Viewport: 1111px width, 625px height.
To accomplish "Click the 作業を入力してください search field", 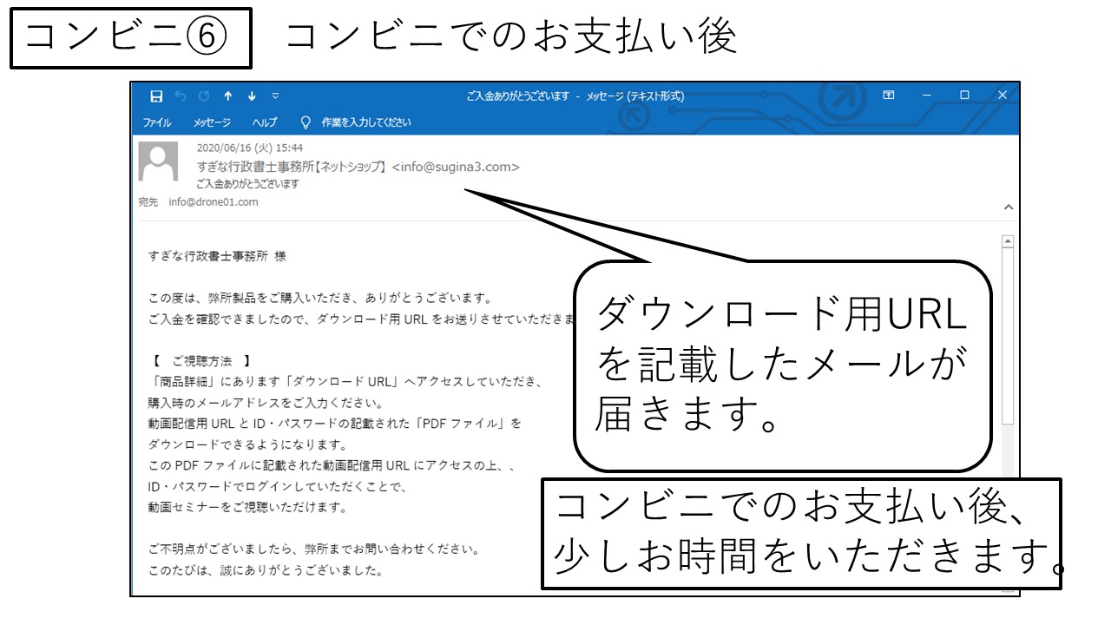I will 365,122.
